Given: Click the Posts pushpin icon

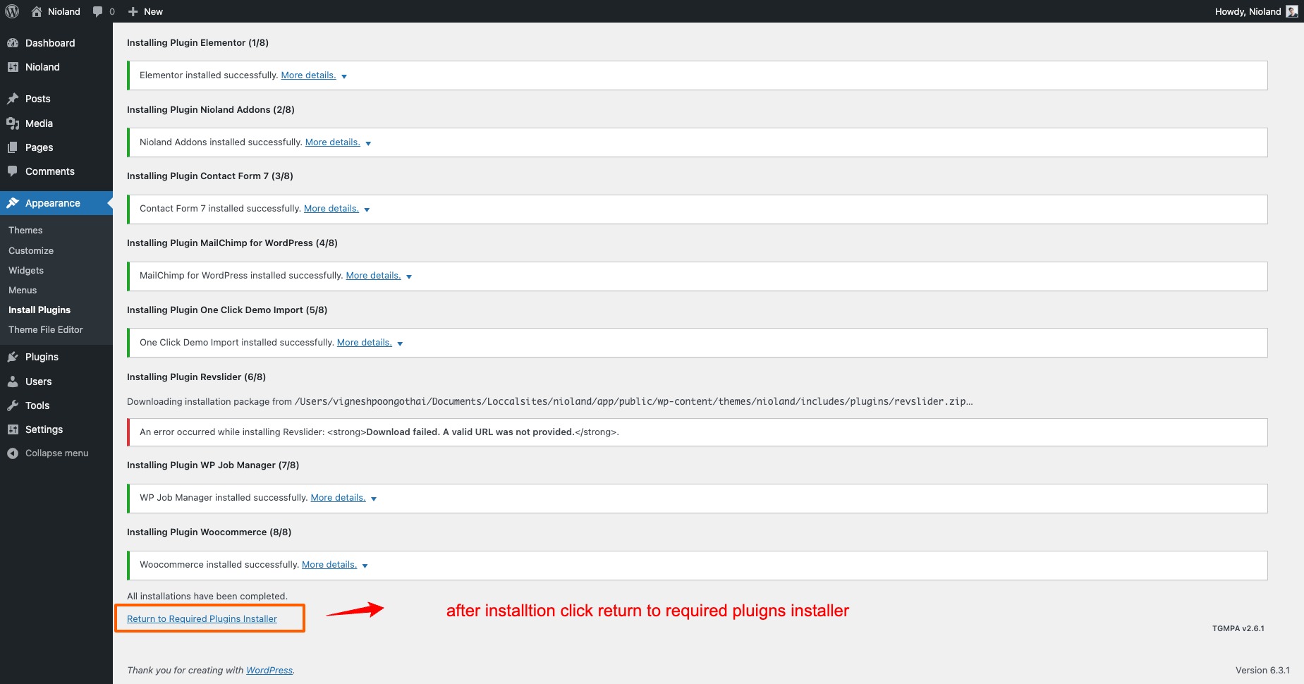Looking at the screenshot, I should click(13, 99).
